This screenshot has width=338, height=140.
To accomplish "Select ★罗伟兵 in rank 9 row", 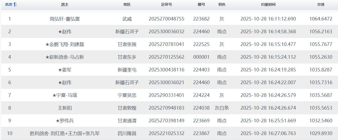I will point(65,121).
